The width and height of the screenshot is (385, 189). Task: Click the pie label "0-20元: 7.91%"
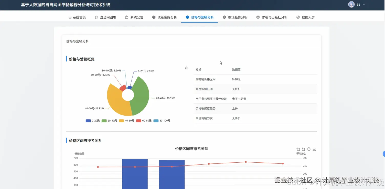coord(146,71)
